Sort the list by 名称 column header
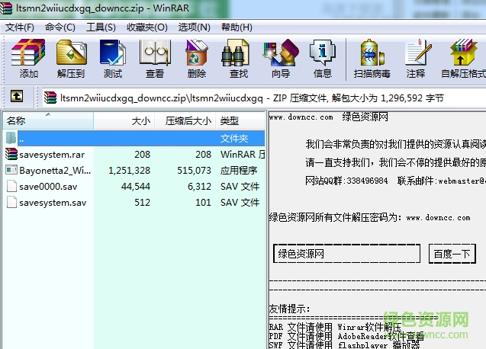The width and height of the screenshot is (486, 349). point(46,120)
